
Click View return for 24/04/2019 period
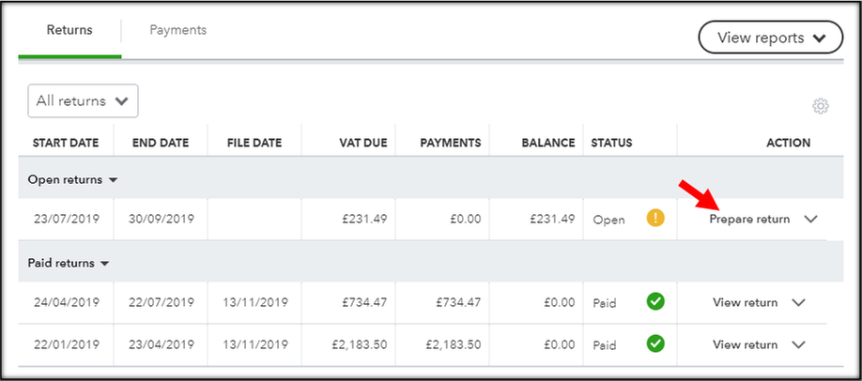tap(745, 302)
